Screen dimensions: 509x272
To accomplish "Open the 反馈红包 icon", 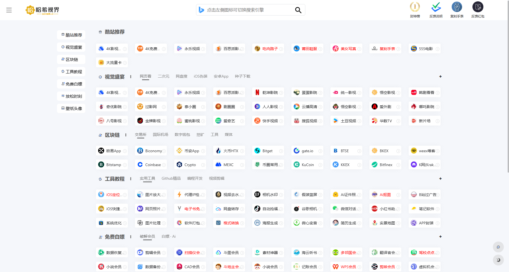I will coord(478,7).
